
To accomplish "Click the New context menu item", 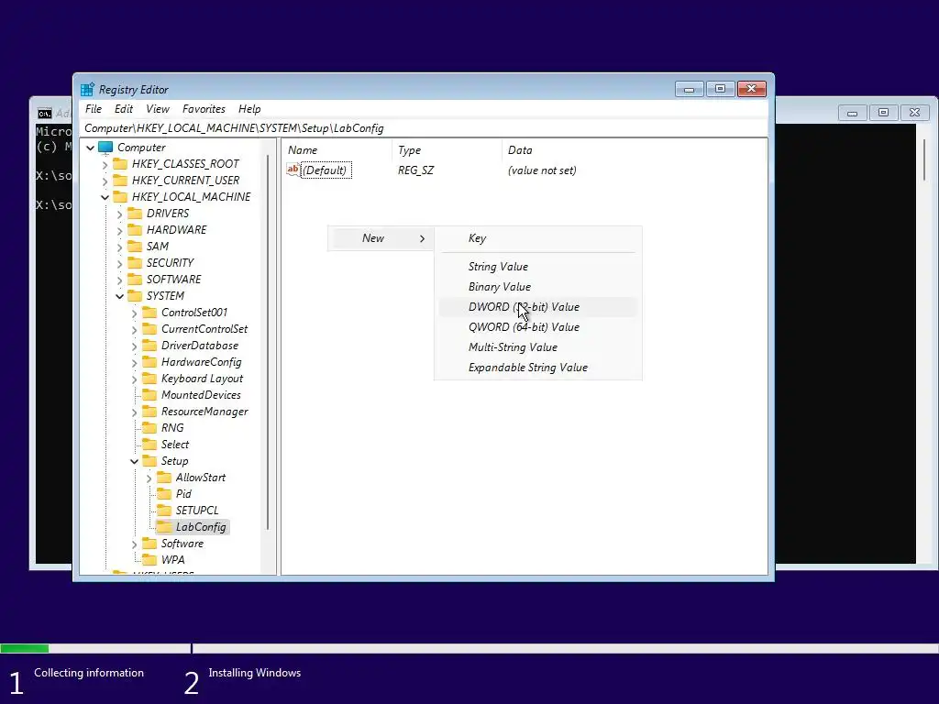I will (x=381, y=238).
